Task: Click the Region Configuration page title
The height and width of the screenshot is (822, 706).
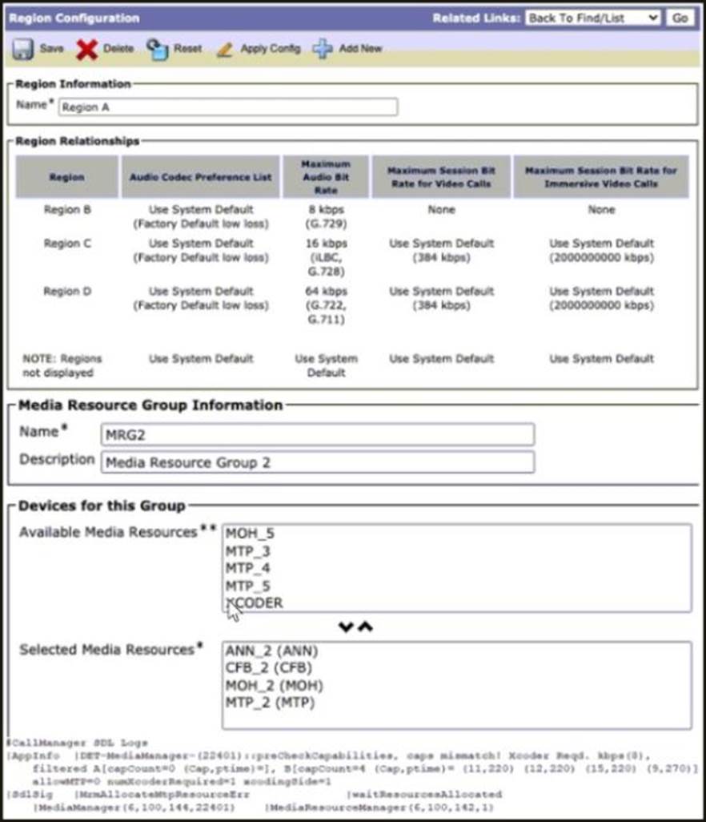Action: (x=74, y=18)
